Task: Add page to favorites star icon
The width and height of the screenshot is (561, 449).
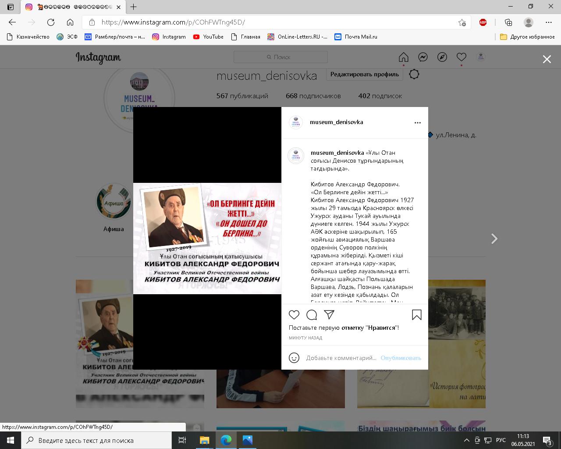Action: point(462,22)
